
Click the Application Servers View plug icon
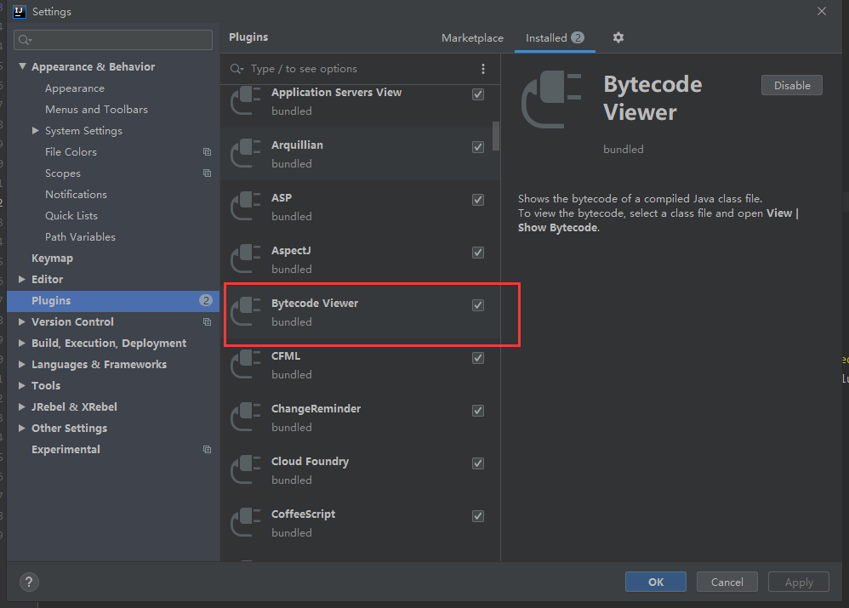pos(246,100)
